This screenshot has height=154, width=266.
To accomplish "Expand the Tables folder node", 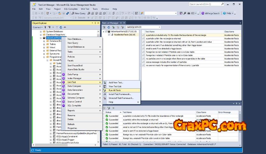I will [44, 44].
